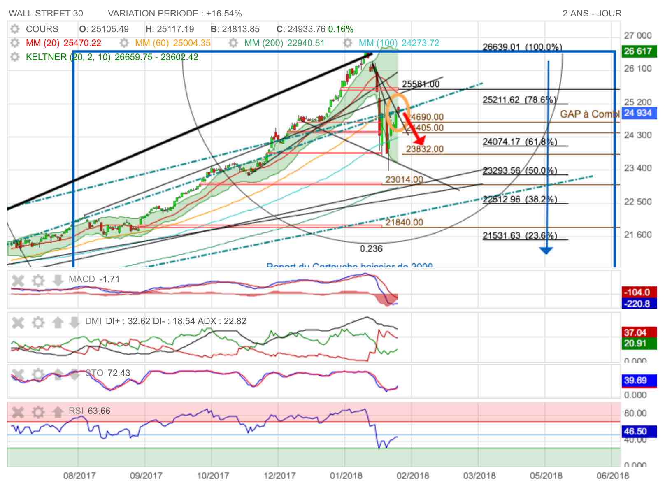Click the 21840.00 support level label

tap(404, 222)
